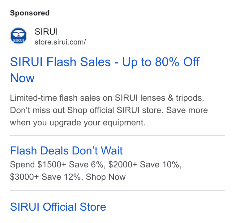The image size is (235, 223).
Task: Click Shop Now in the sitelink description
Action: [x=106, y=177]
